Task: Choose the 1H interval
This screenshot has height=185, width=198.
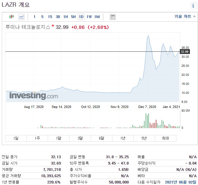Action: tap(65, 17)
